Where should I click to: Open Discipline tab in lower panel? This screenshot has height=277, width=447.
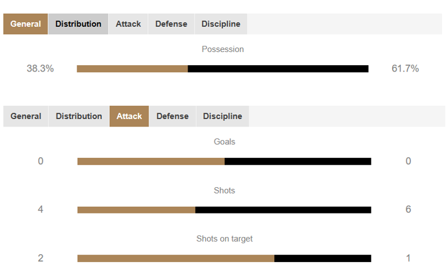tap(222, 116)
